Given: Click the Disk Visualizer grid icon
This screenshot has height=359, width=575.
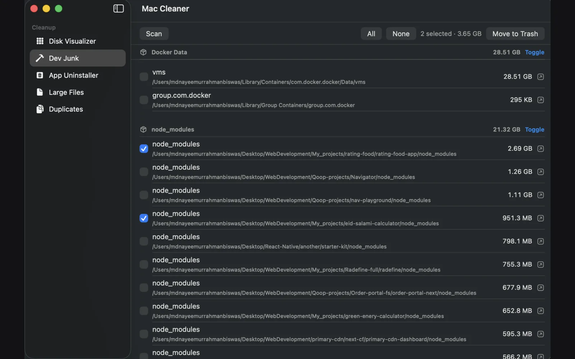Looking at the screenshot, I should coord(40,41).
